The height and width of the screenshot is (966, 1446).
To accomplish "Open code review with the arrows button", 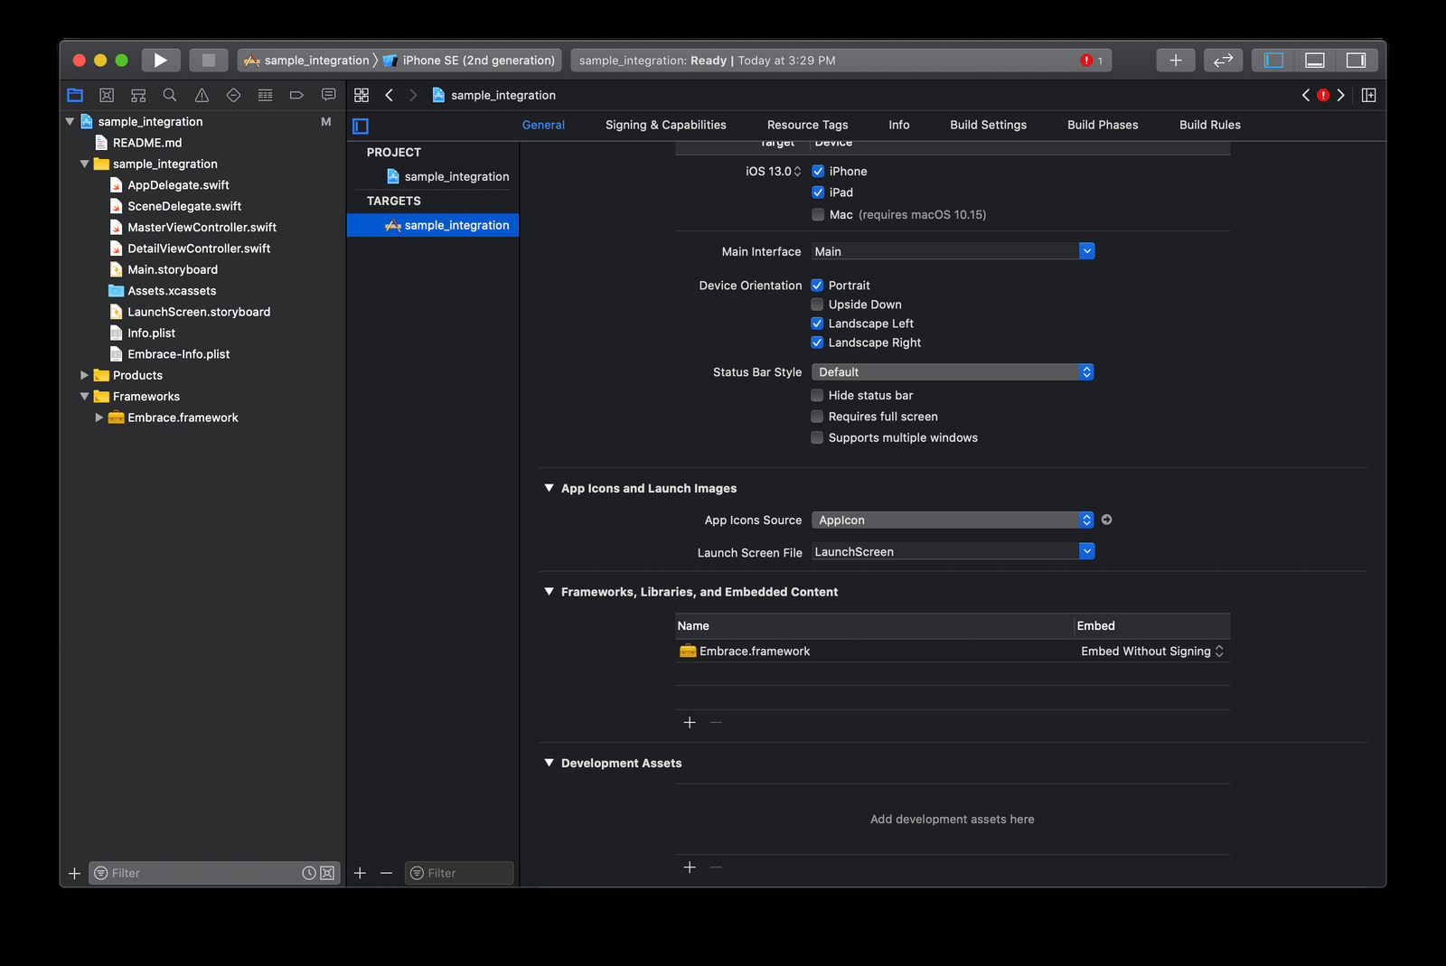I will pos(1224,61).
